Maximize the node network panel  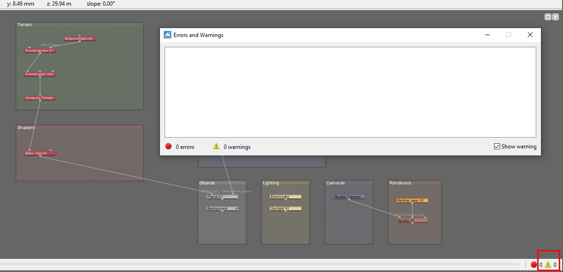coord(548,17)
